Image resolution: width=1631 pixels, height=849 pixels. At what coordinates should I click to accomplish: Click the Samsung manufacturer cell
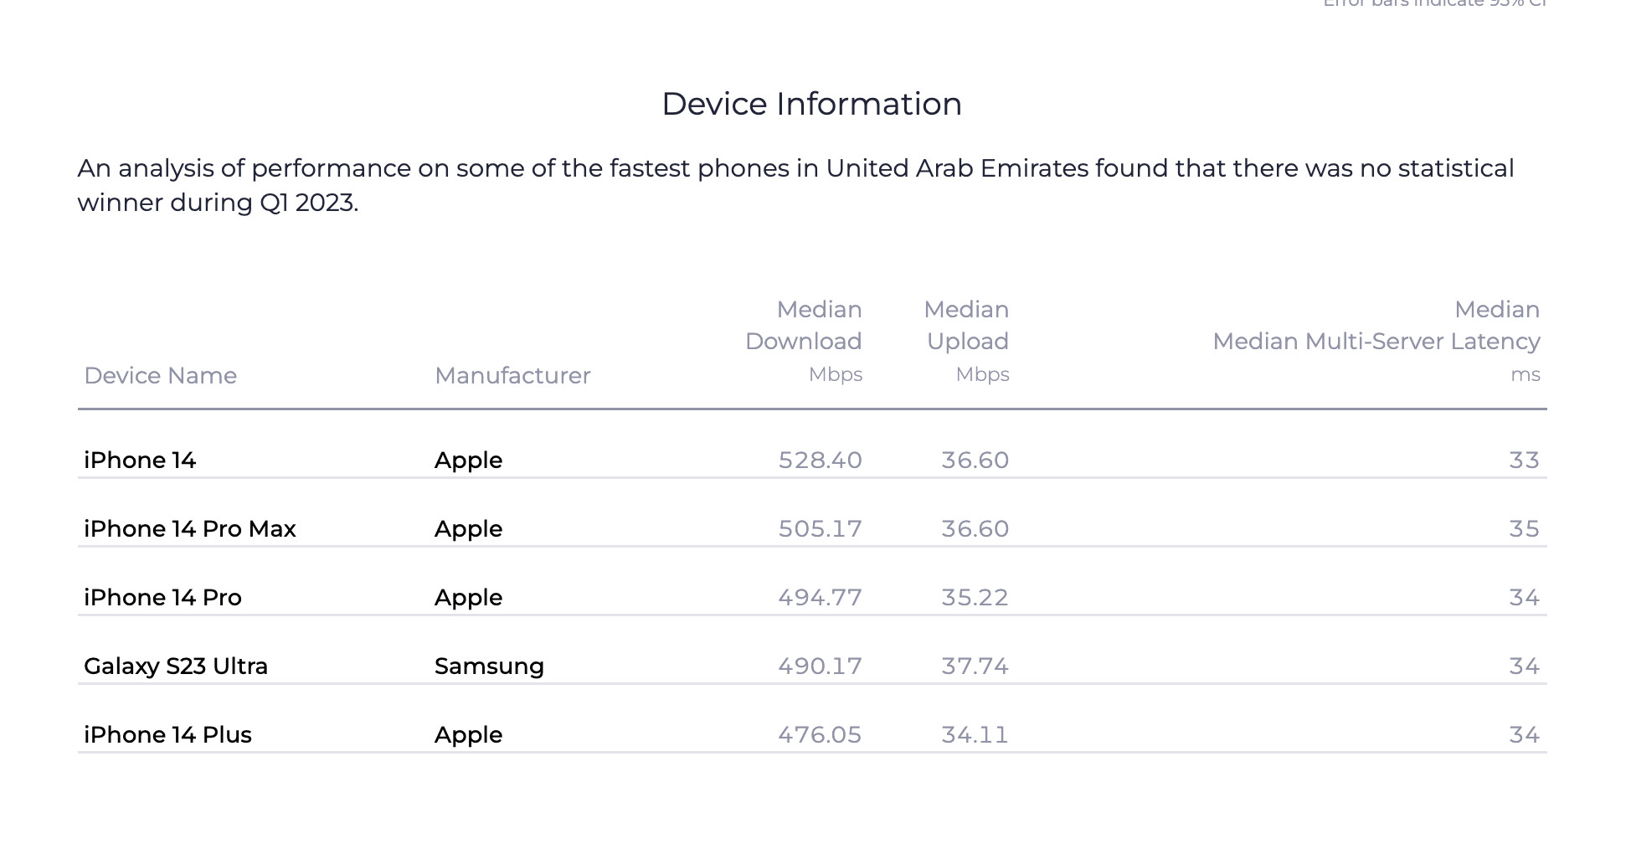(x=489, y=666)
